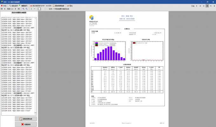Switch to report page 2
This screenshot has height=127, width=216.
200,6
